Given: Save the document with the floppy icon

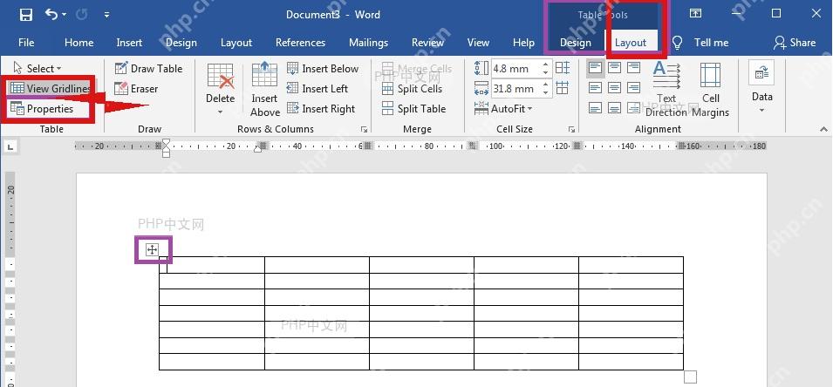Looking at the screenshot, I should click(25, 14).
